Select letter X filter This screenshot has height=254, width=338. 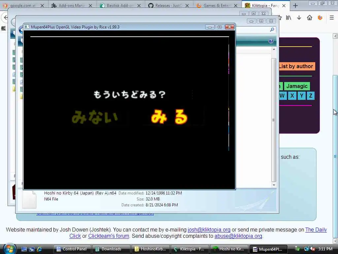tap(292, 96)
